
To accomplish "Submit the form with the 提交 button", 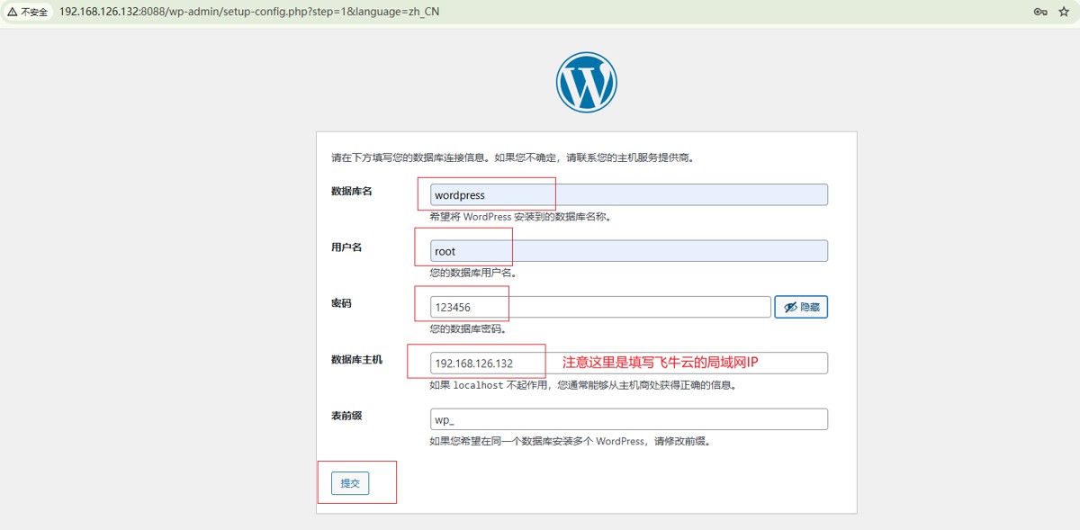I will pos(350,483).
